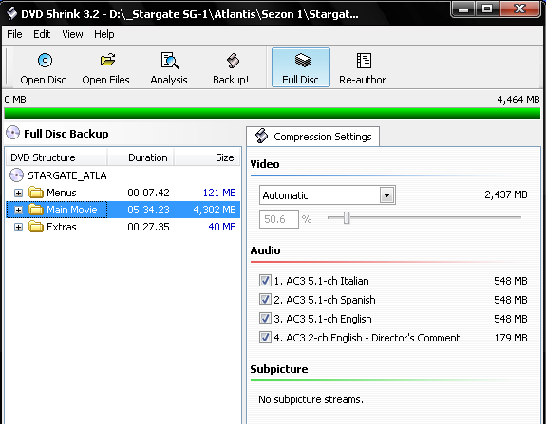This screenshot has width=546, height=424.
Task: Open the View menu
Action: click(x=72, y=34)
